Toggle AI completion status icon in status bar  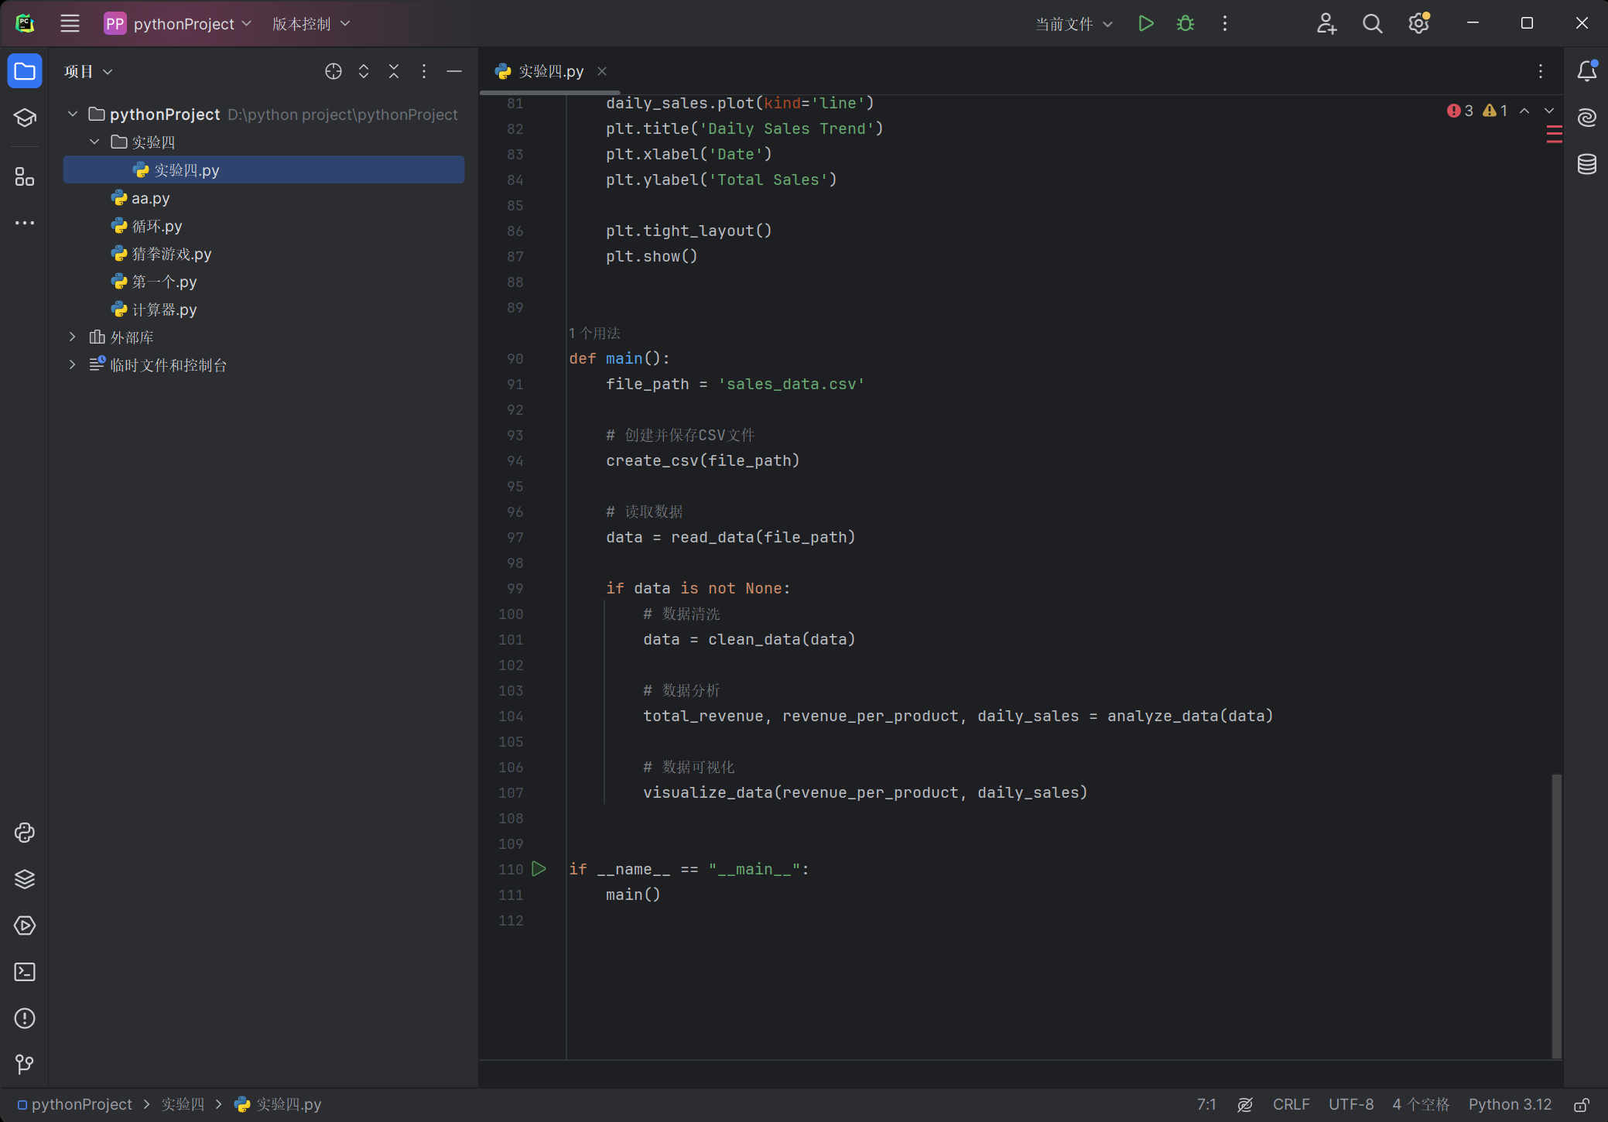[1245, 1105]
